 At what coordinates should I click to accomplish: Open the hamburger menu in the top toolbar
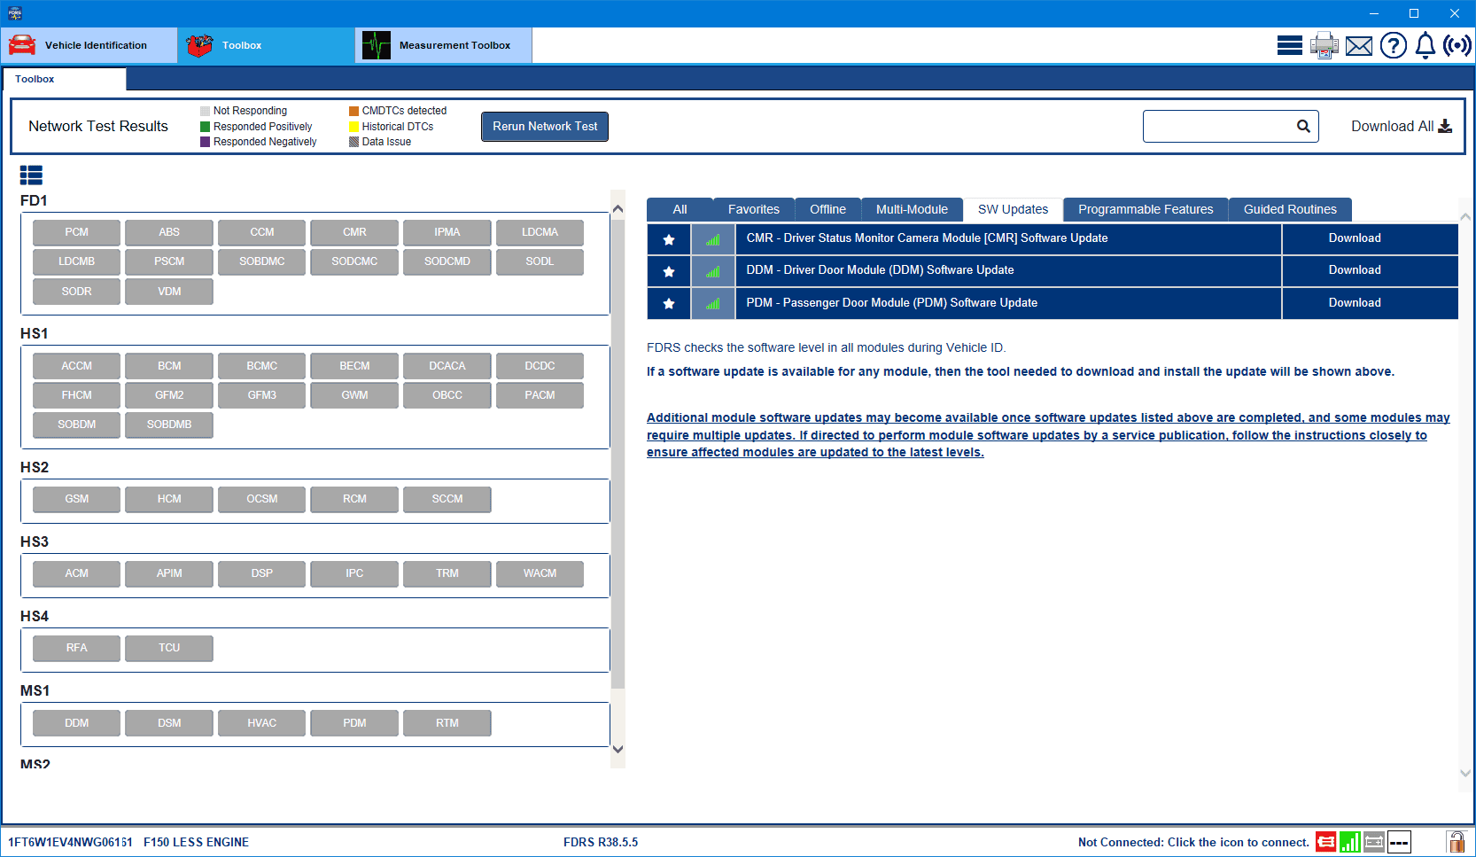[1290, 45]
